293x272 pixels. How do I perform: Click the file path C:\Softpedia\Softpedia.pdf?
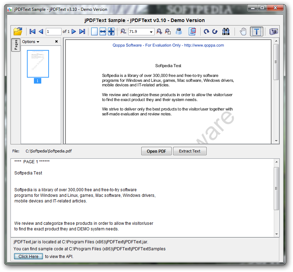pyautogui.click(x=49, y=151)
